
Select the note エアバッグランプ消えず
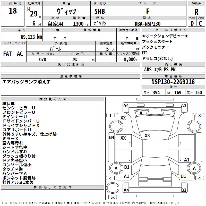pos(27,82)
